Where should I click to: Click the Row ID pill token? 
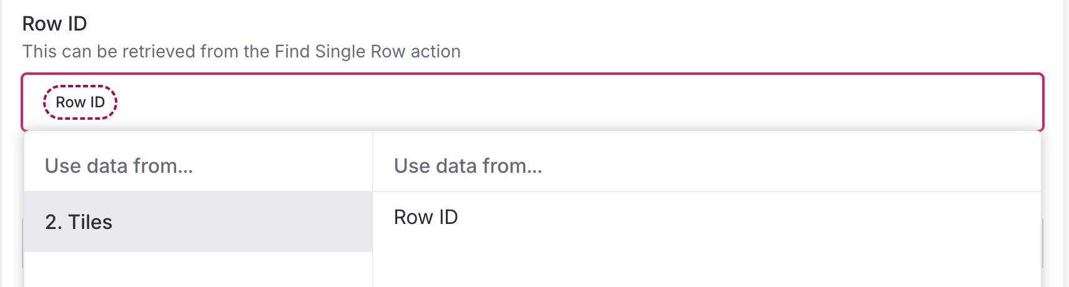80,102
